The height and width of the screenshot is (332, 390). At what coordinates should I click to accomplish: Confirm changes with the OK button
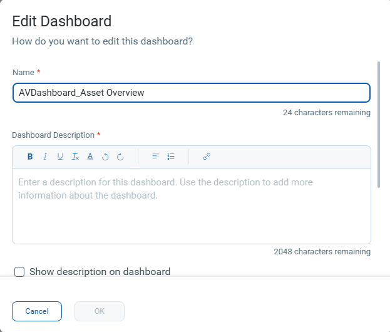[100, 311]
